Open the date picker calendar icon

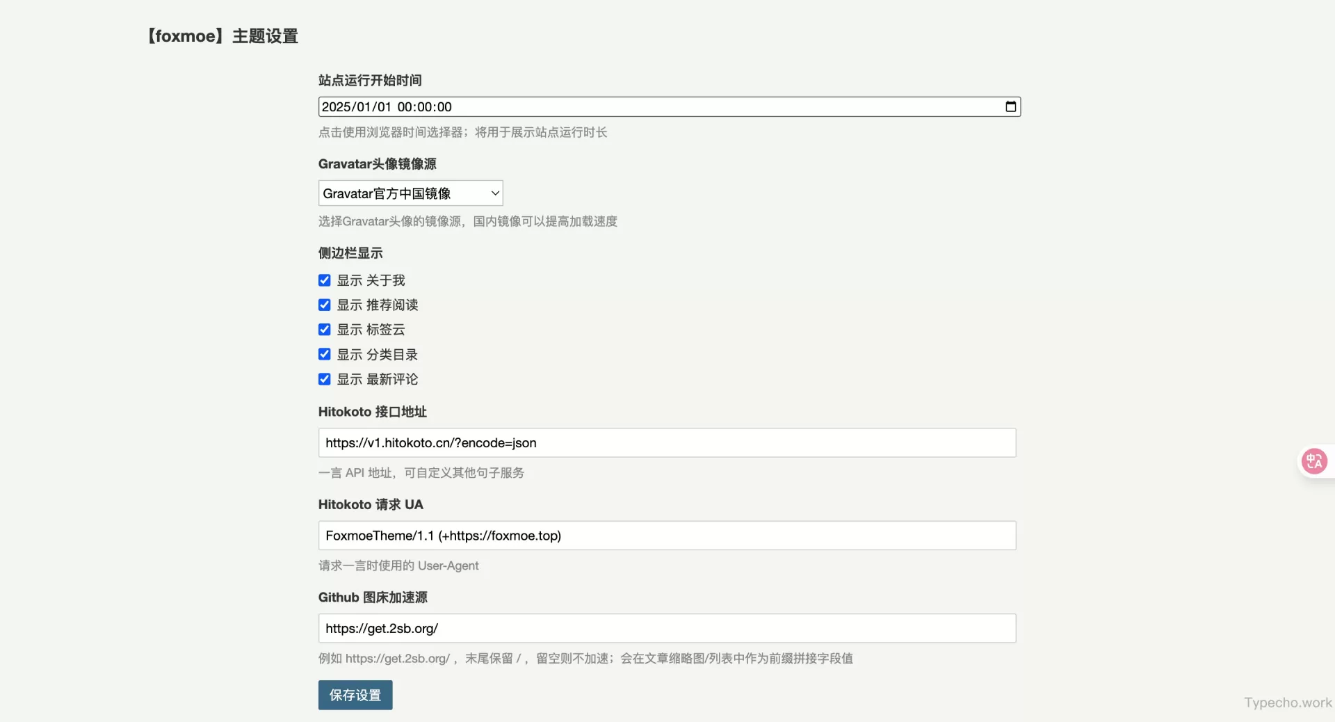click(x=1010, y=106)
